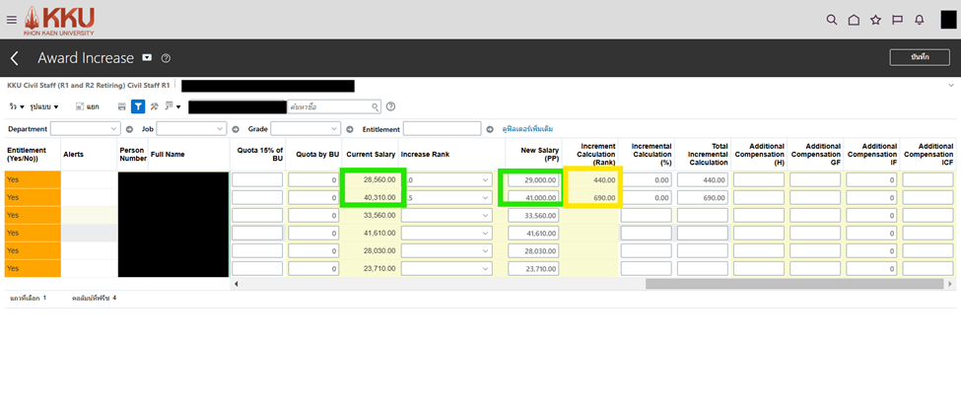
Task: Click the back arrow beside Award Increase
Action: 15,58
